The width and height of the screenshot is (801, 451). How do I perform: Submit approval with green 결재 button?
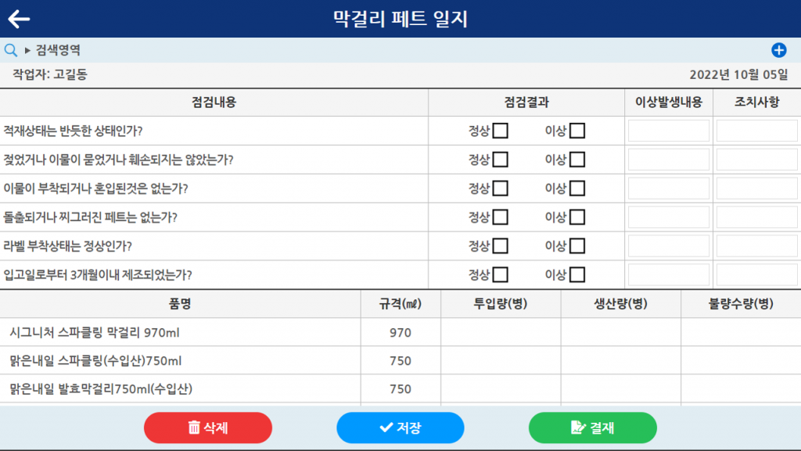pyautogui.click(x=593, y=428)
